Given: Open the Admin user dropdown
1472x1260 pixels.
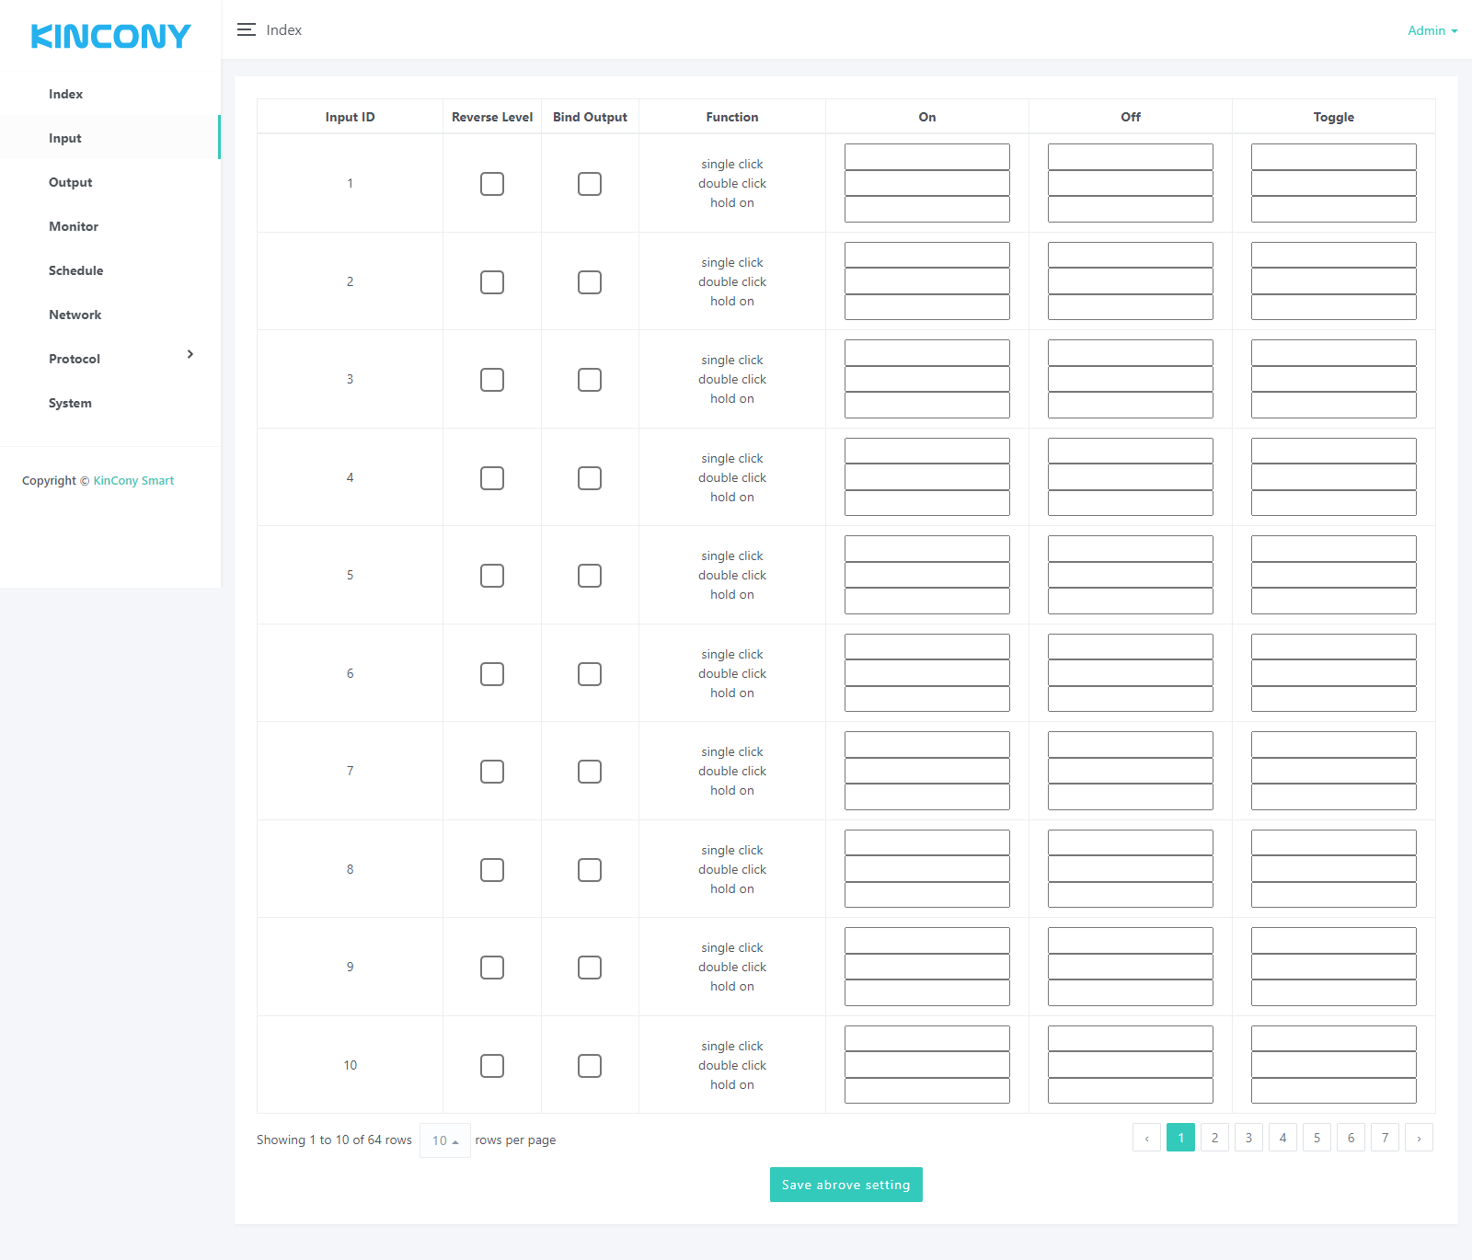Looking at the screenshot, I should (1432, 30).
